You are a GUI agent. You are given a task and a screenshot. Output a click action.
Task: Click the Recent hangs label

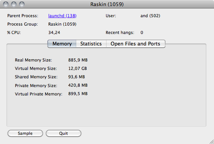120,32
